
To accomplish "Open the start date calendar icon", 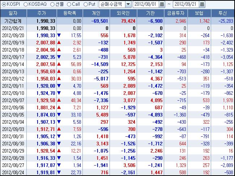I will point(162,4).
